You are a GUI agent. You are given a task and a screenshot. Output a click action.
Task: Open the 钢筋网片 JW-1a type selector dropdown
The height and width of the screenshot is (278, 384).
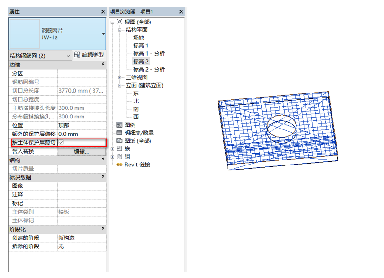(x=103, y=34)
